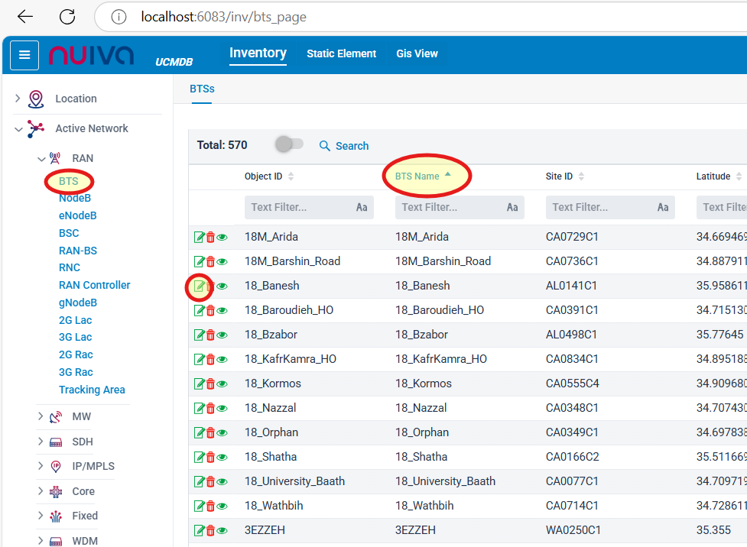Expand the IP/MPLS tree node
The height and width of the screenshot is (547, 747).
pos(41,466)
